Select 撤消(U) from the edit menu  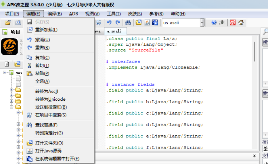pos(59,40)
